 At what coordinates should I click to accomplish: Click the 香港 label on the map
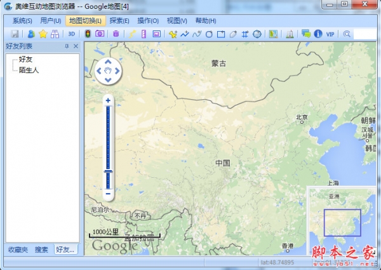[x=288, y=246]
